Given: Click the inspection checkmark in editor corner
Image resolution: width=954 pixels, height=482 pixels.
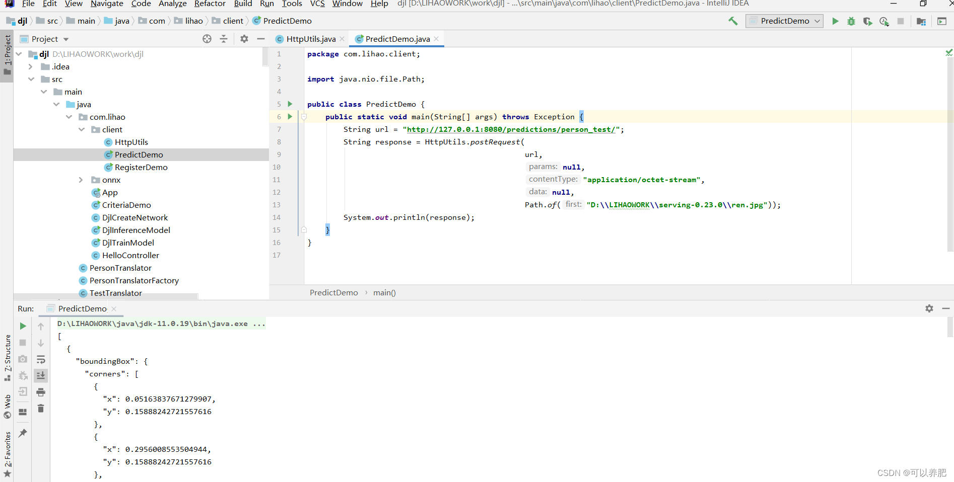Looking at the screenshot, I should click(x=949, y=52).
